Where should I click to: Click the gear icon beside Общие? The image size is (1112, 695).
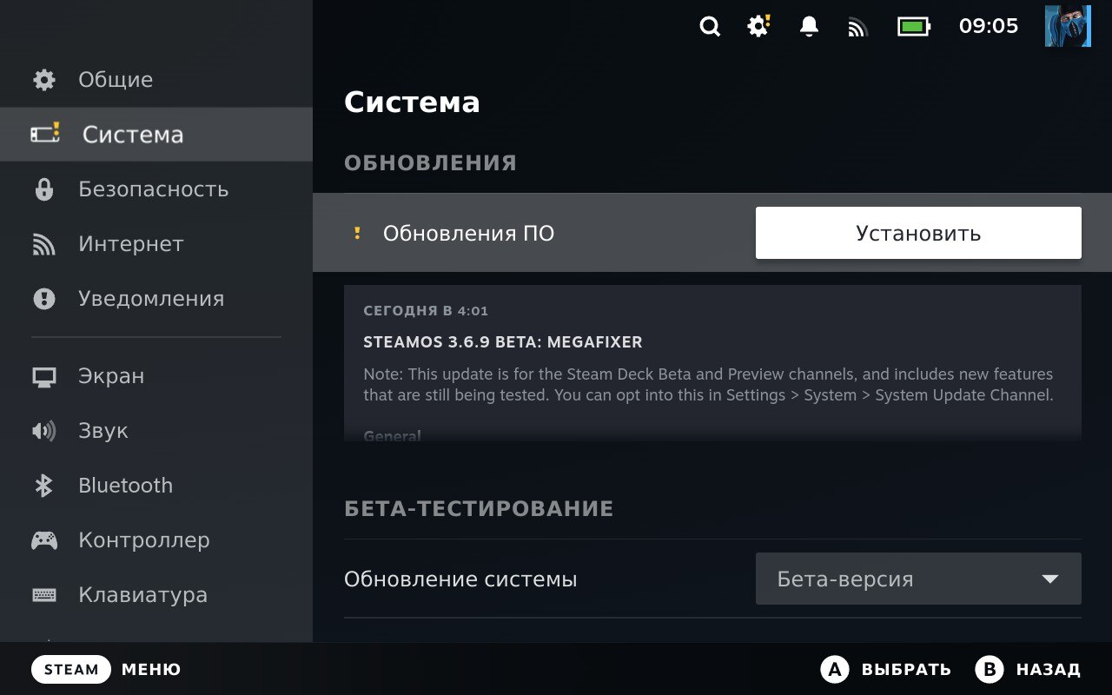[43, 80]
